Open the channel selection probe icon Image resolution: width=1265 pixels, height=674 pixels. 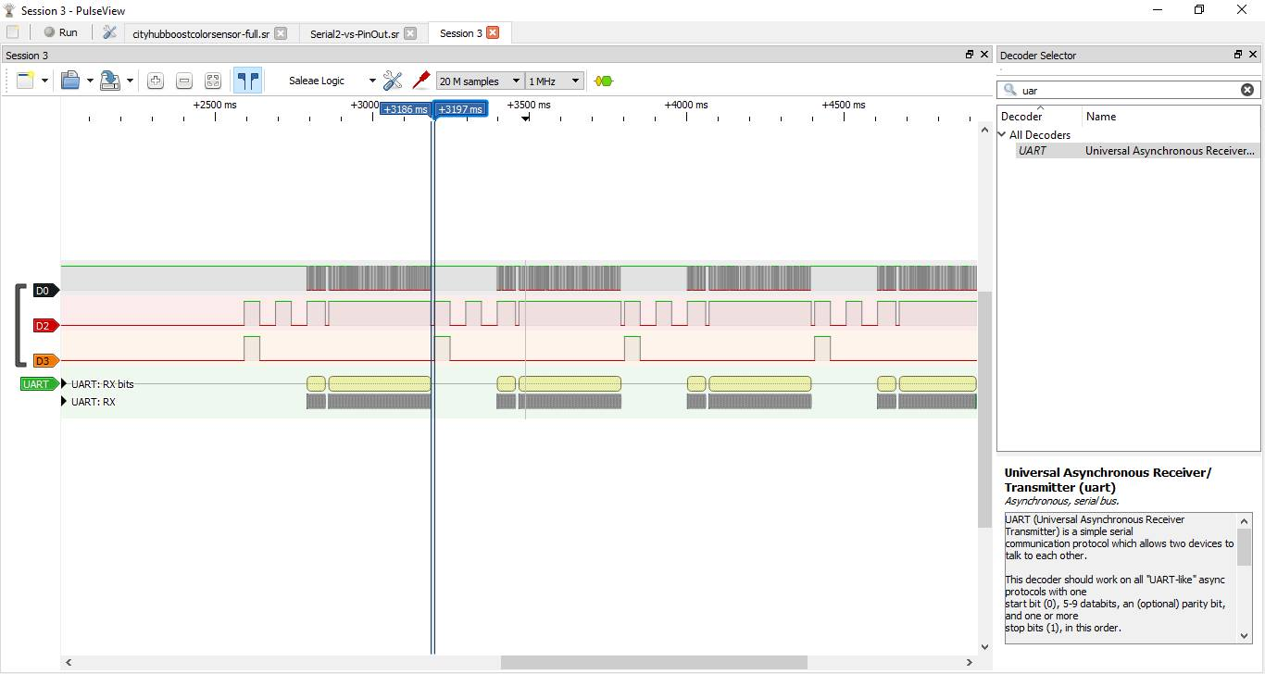421,81
